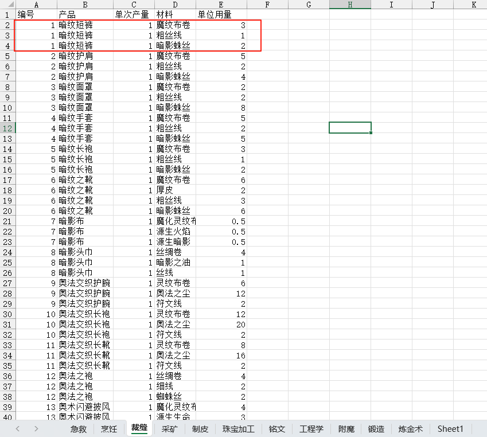Select column H header

(350, 5)
